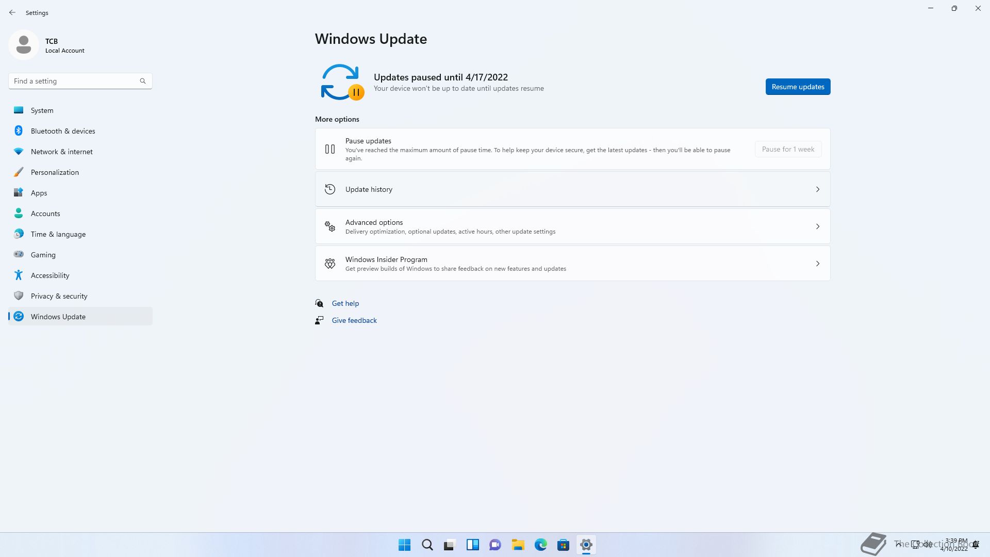Image resolution: width=990 pixels, height=557 pixels.
Task: Click the Accounts person icon
Action: tap(19, 213)
